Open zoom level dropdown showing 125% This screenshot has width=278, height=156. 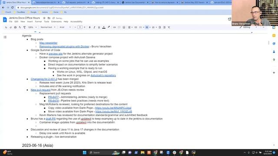point(32,27)
